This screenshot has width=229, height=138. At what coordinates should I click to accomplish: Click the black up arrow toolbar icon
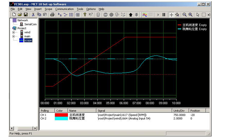[131, 15]
